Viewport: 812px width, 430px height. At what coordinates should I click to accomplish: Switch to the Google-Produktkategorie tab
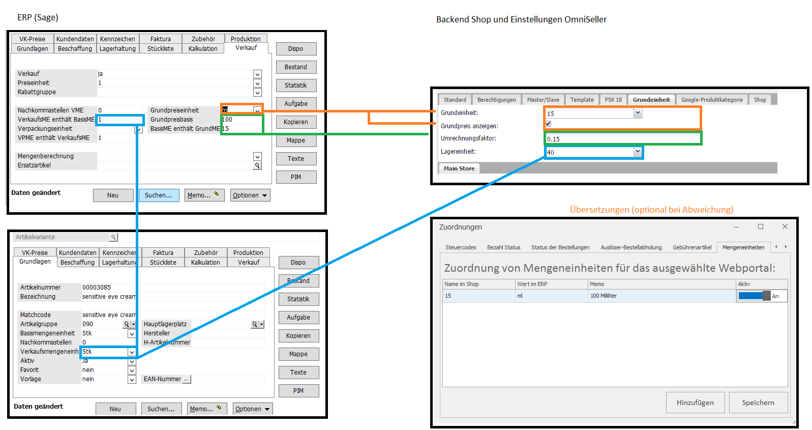712,100
